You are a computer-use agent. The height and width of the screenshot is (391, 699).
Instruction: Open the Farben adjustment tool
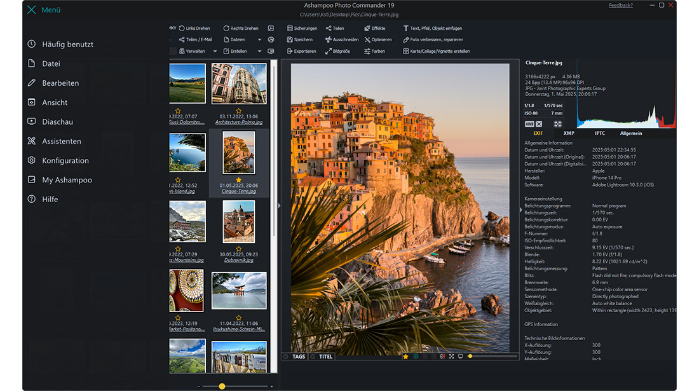tap(374, 51)
